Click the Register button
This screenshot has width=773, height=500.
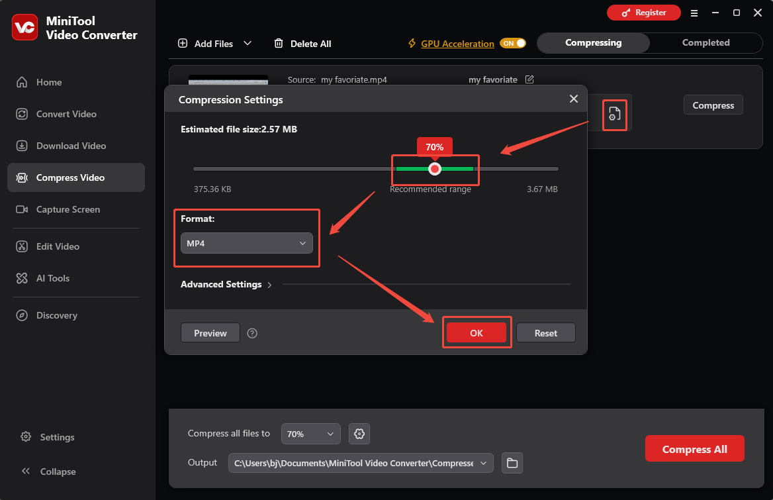click(x=643, y=13)
